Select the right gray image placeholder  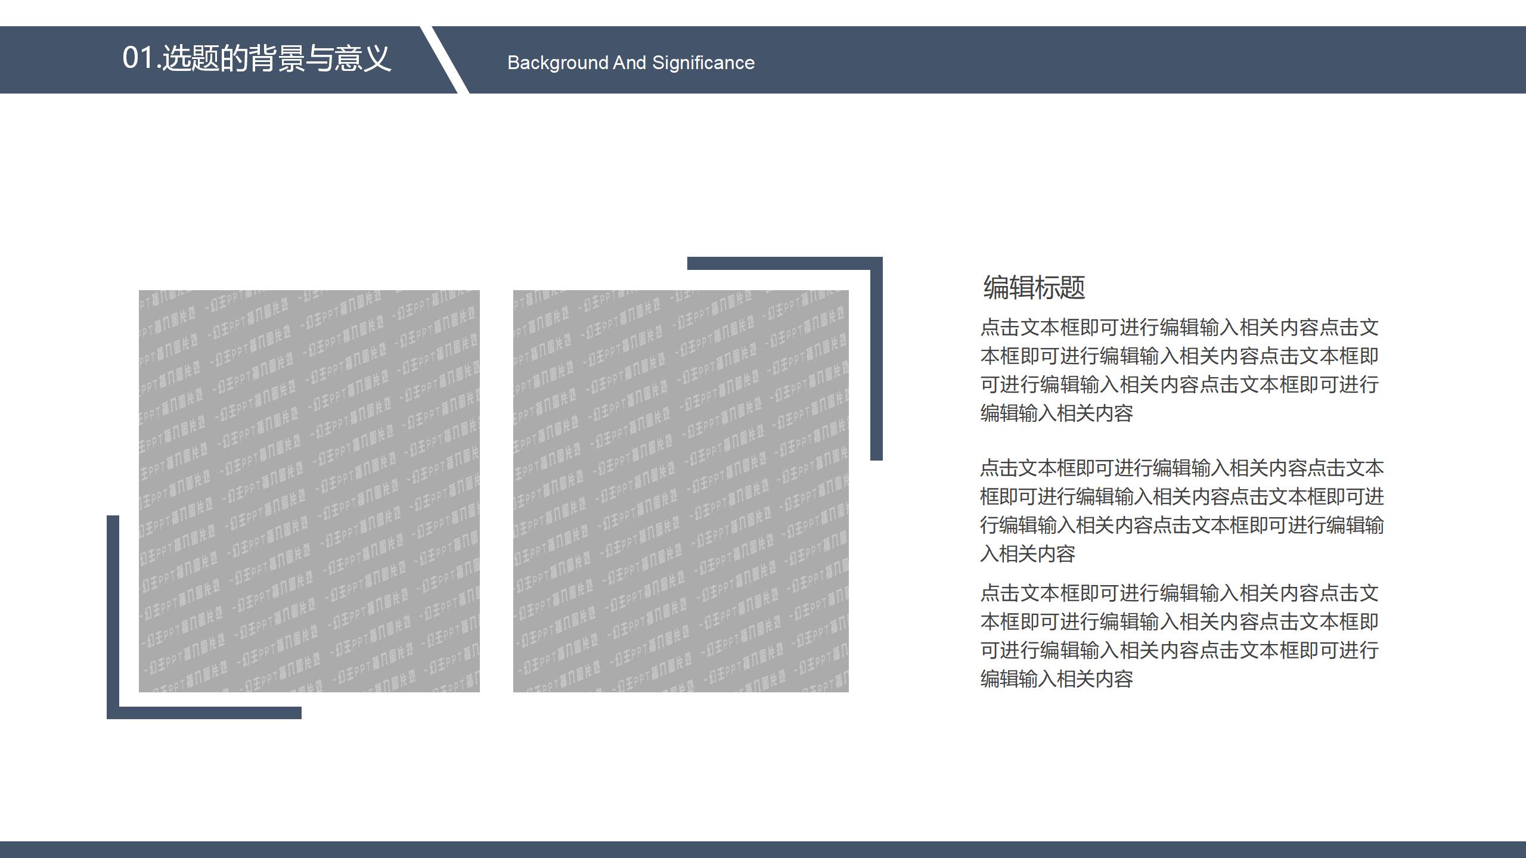click(681, 491)
